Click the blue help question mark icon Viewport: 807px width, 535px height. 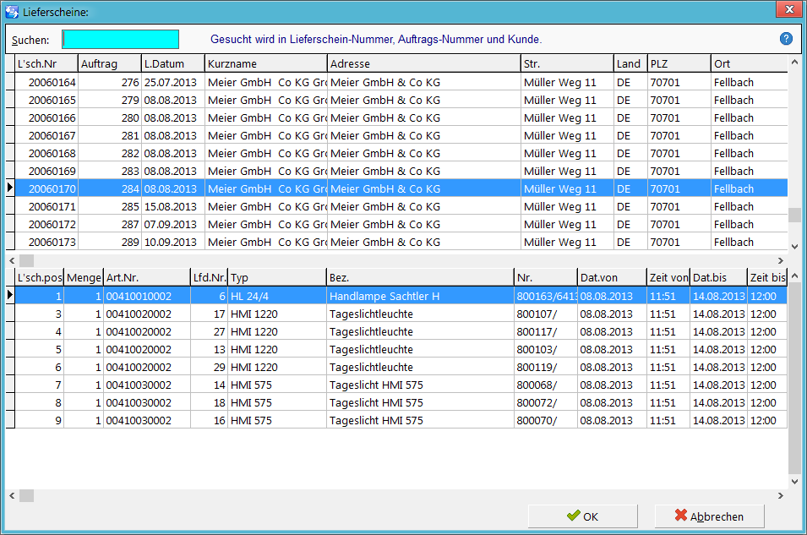coord(786,39)
